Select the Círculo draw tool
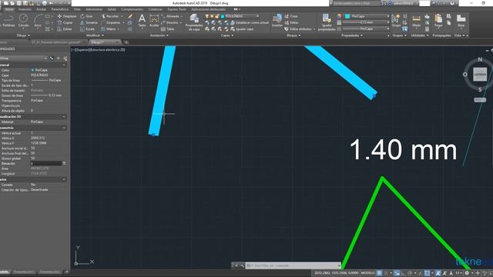Screen dimensions: 493x277 tap(23, 21)
